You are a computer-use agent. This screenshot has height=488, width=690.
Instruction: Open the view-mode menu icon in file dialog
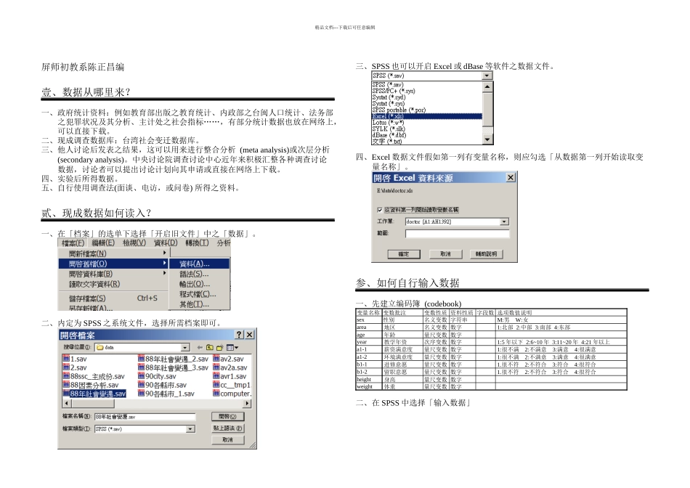coord(232,348)
